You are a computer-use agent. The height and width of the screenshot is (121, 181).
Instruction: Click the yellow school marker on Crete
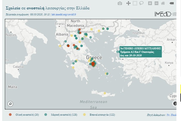pyautogui.click(x=105, y=93)
